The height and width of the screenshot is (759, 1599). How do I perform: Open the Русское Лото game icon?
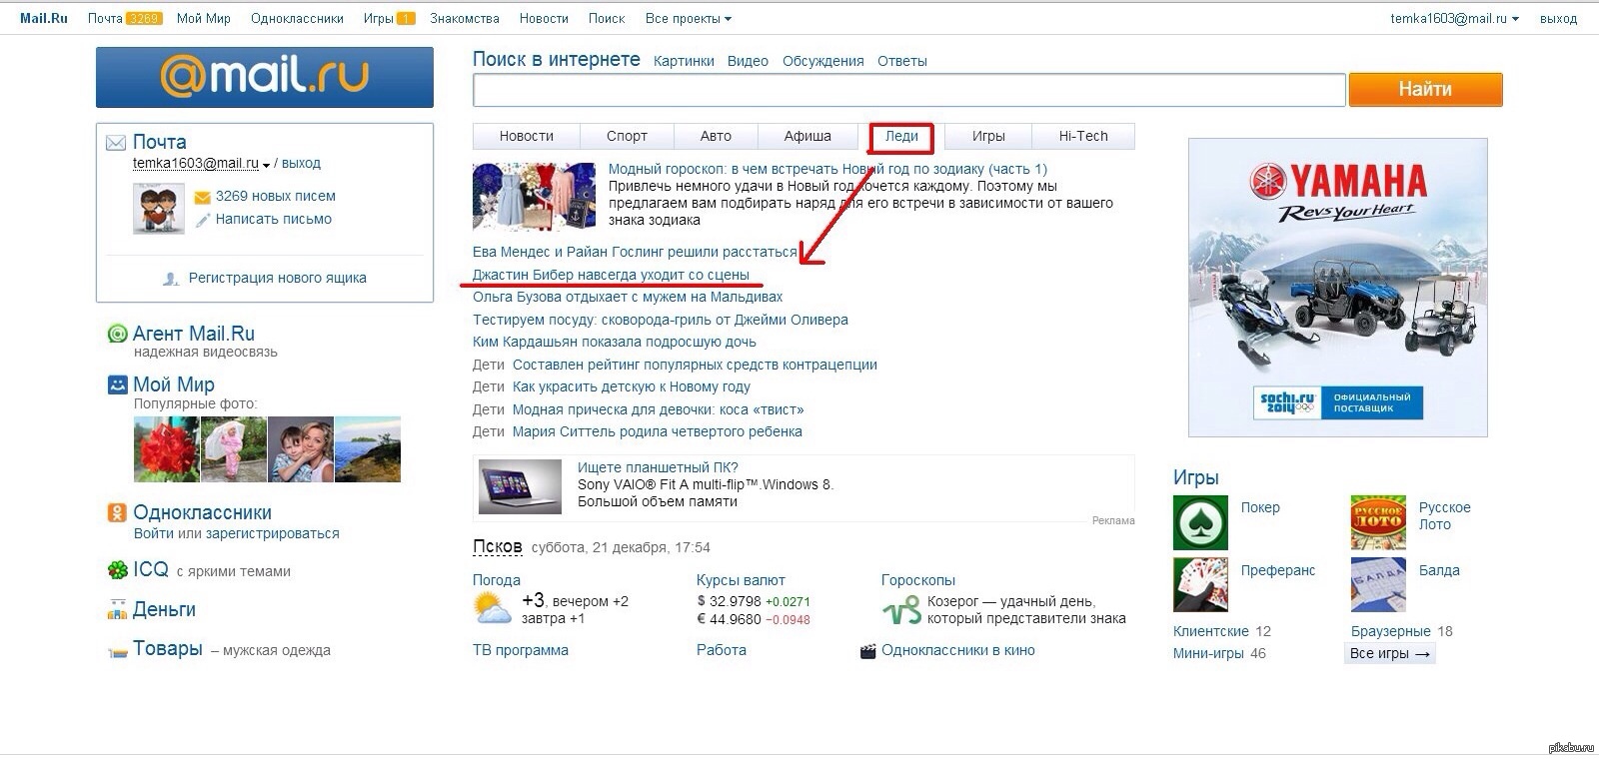click(1378, 522)
